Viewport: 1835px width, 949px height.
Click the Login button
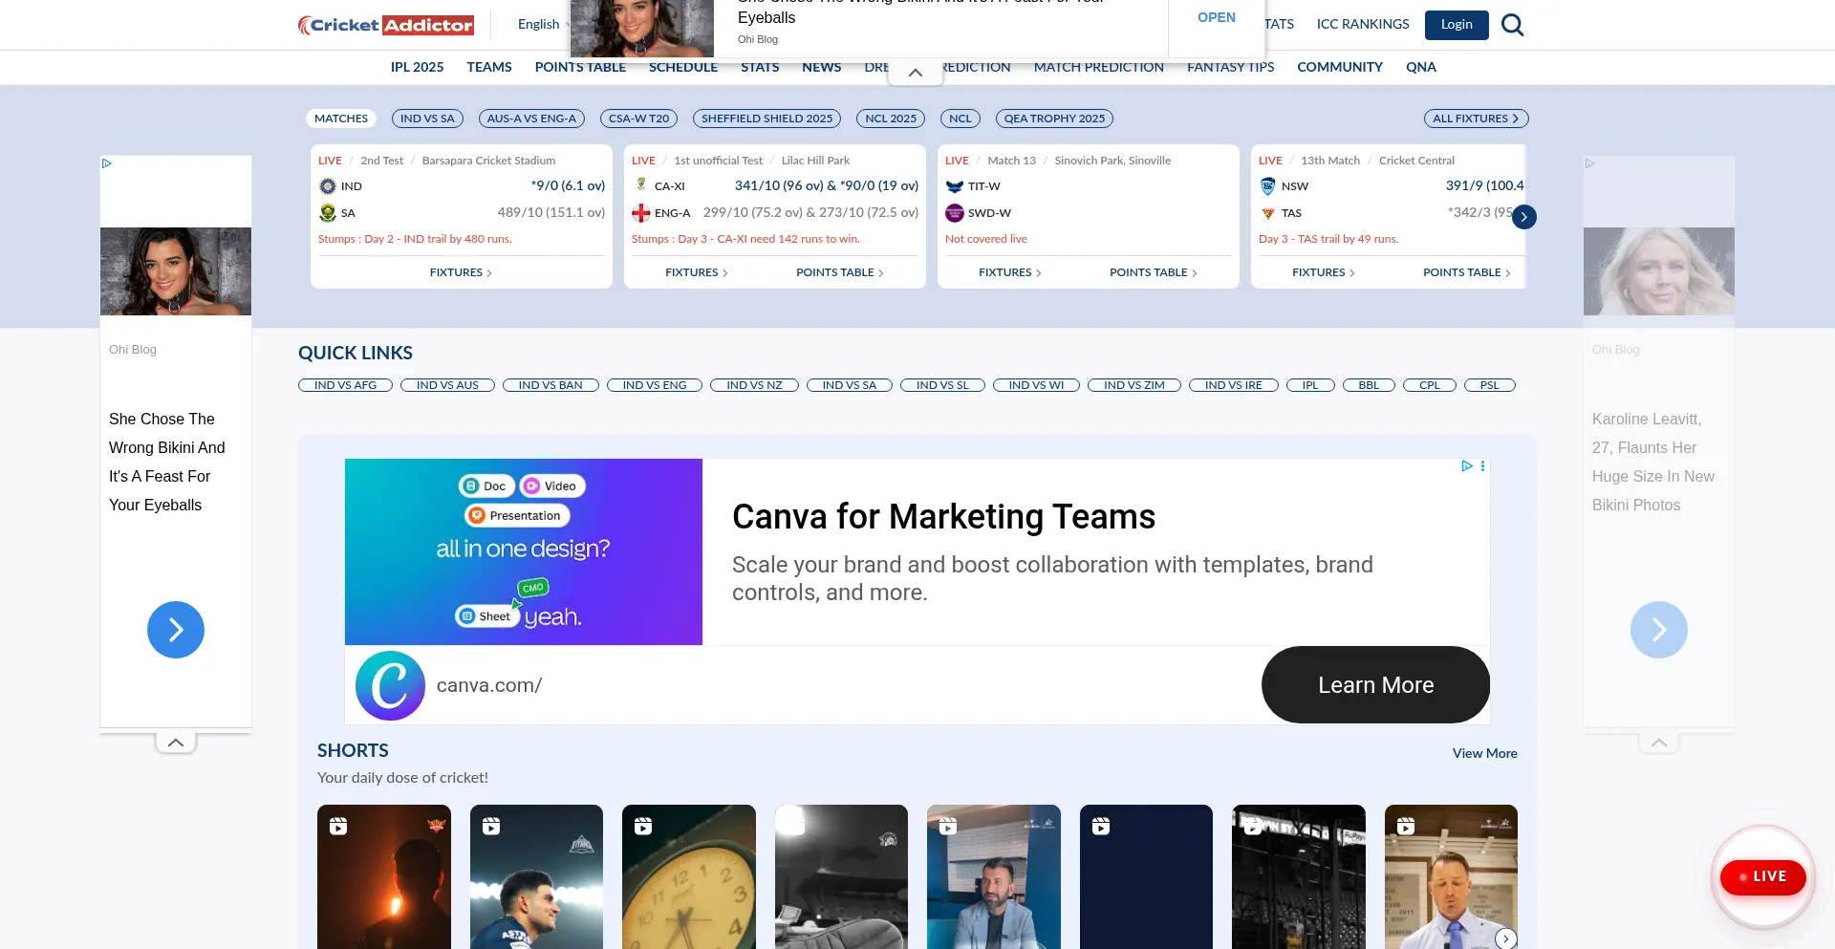(1456, 25)
